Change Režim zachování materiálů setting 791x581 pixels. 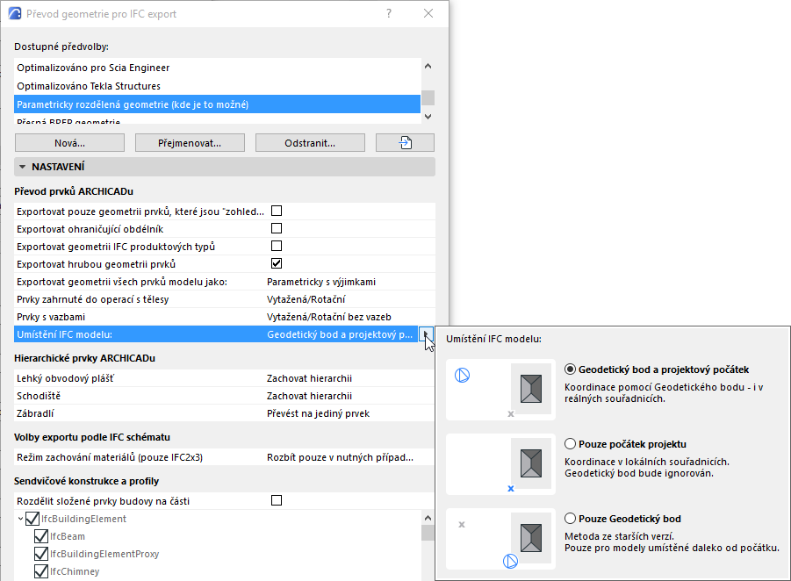[340, 457]
